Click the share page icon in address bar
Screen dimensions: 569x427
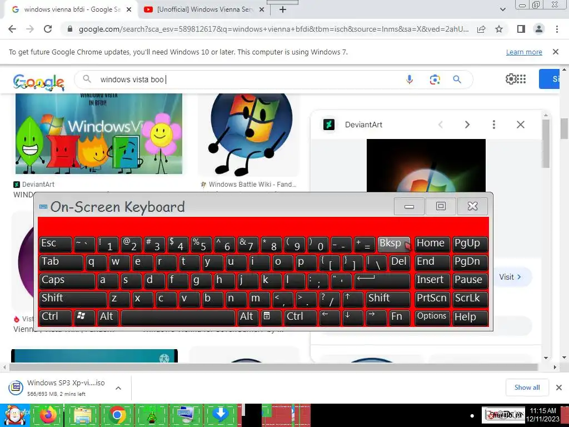coord(481,29)
